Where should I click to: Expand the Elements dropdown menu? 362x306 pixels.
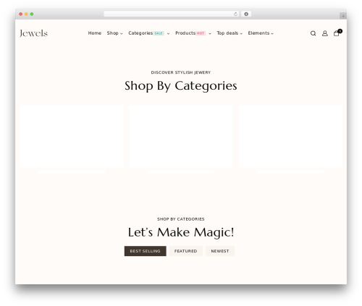pyautogui.click(x=261, y=33)
